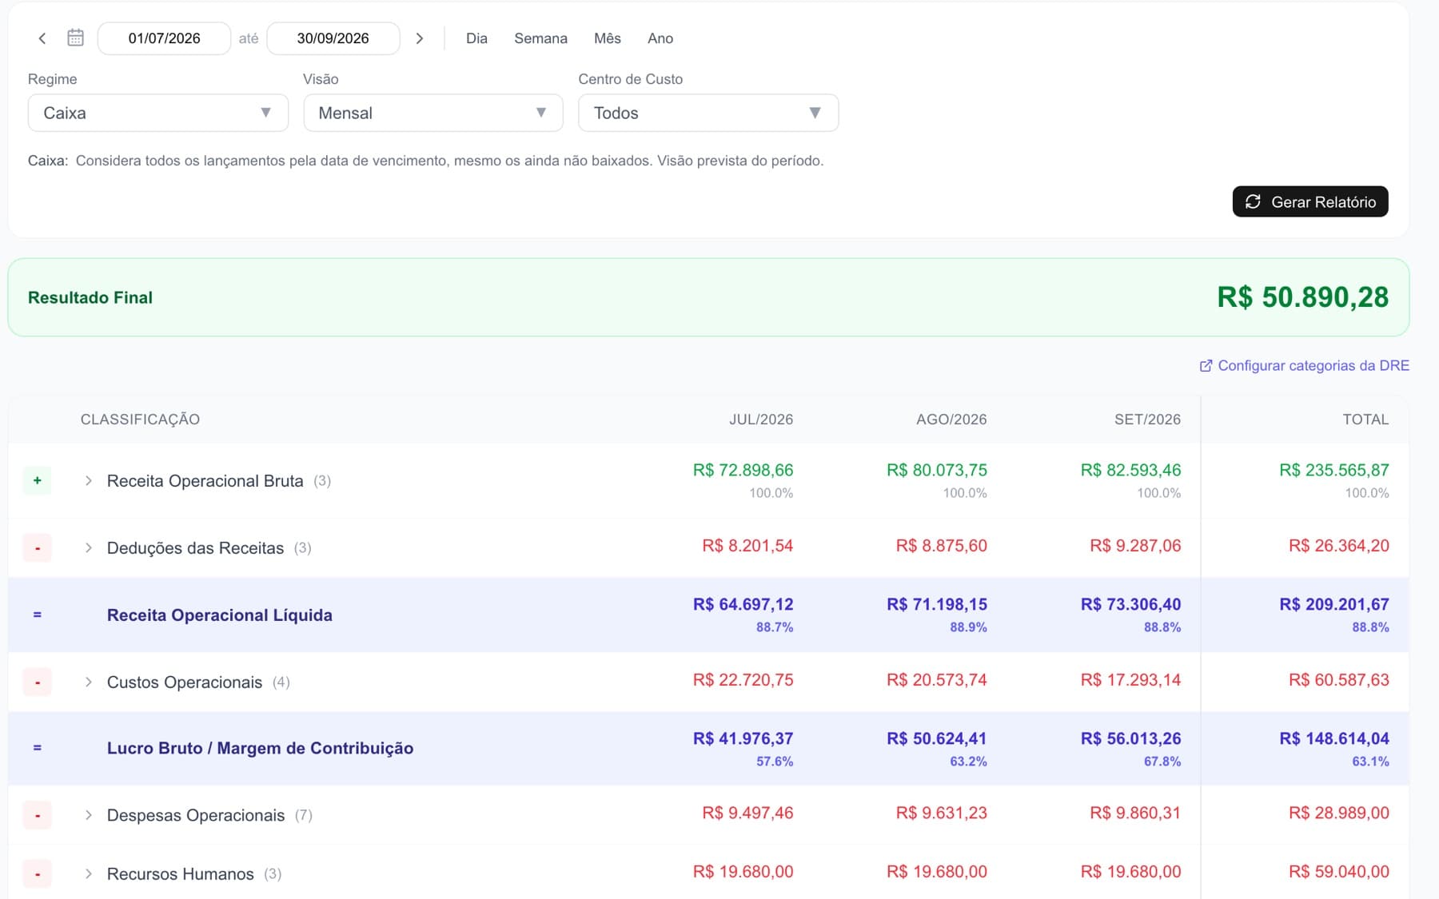Expand Custos Operacionais row
The width and height of the screenshot is (1439, 899).
pyautogui.click(x=89, y=682)
